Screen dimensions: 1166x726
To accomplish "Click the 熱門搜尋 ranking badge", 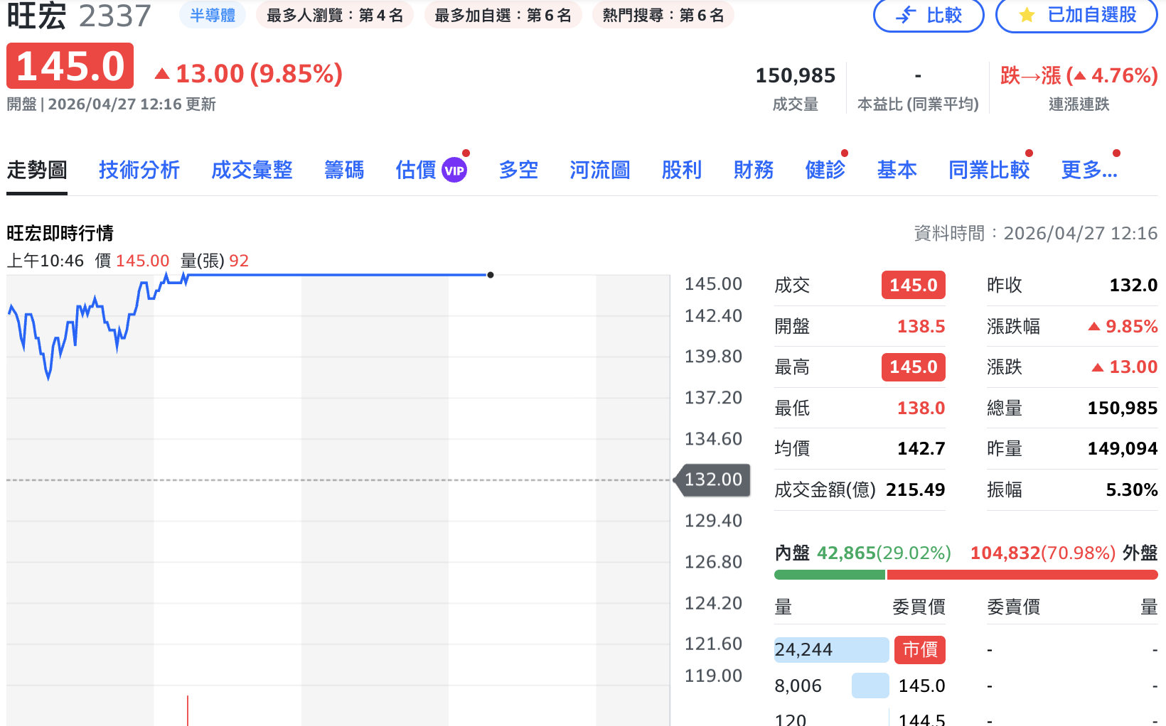I will pos(663,15).
